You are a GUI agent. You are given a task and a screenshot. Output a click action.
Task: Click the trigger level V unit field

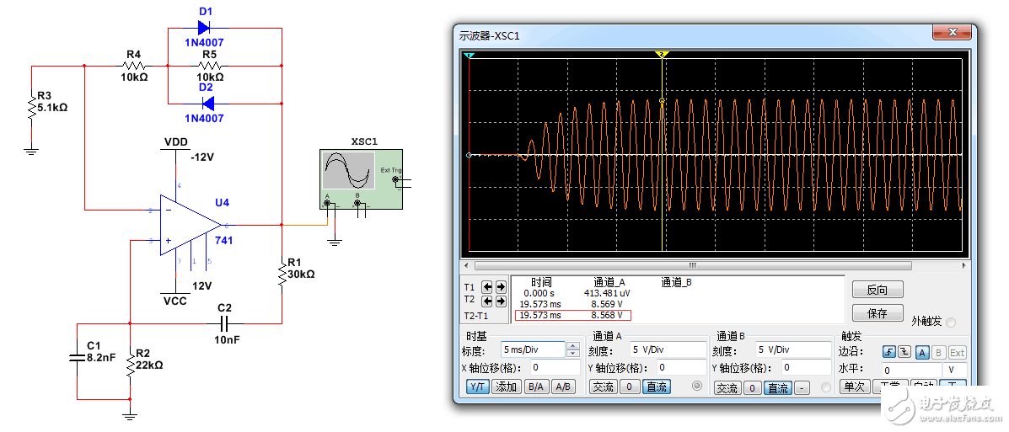coord(955,371)
